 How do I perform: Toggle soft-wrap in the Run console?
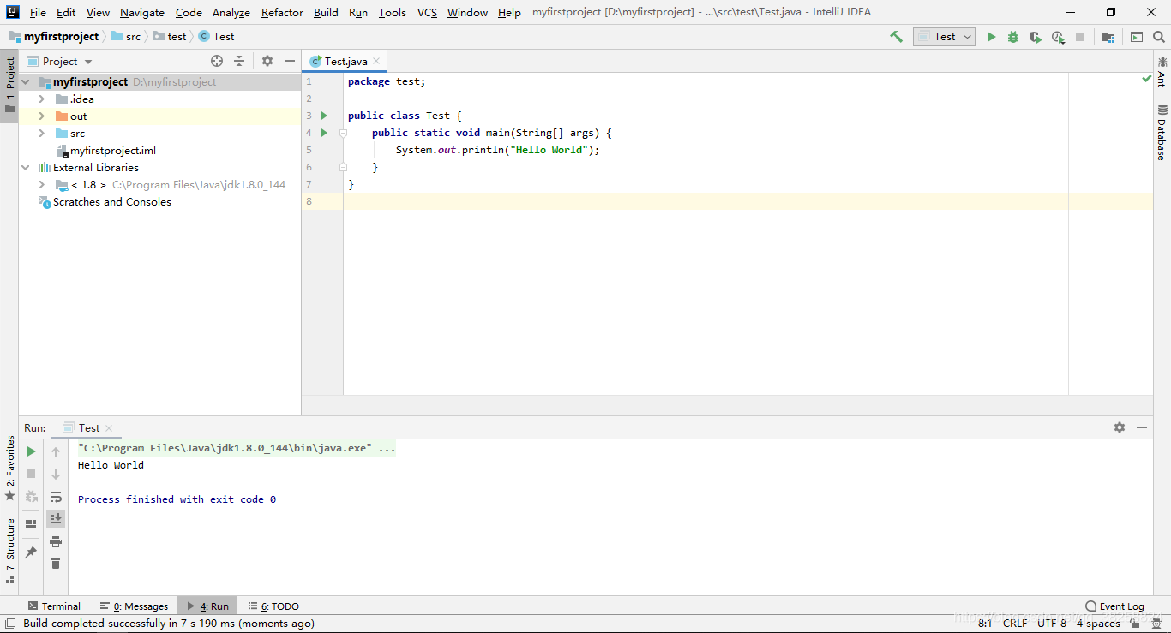pyautogui.click(x=56, y=497)
